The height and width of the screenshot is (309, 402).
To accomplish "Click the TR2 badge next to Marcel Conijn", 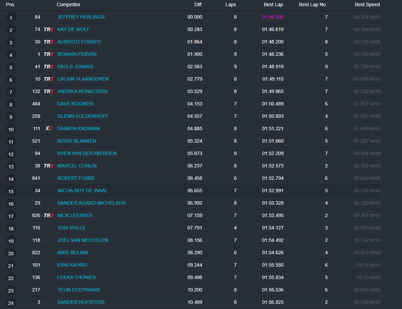I will (x=49, y=166).
